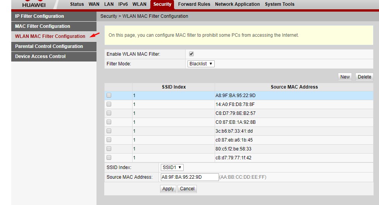Check the box for c0:87:eb:a6:1b:45 row
Viewport: 379px width, 205px height.
[x=109, y=140]
